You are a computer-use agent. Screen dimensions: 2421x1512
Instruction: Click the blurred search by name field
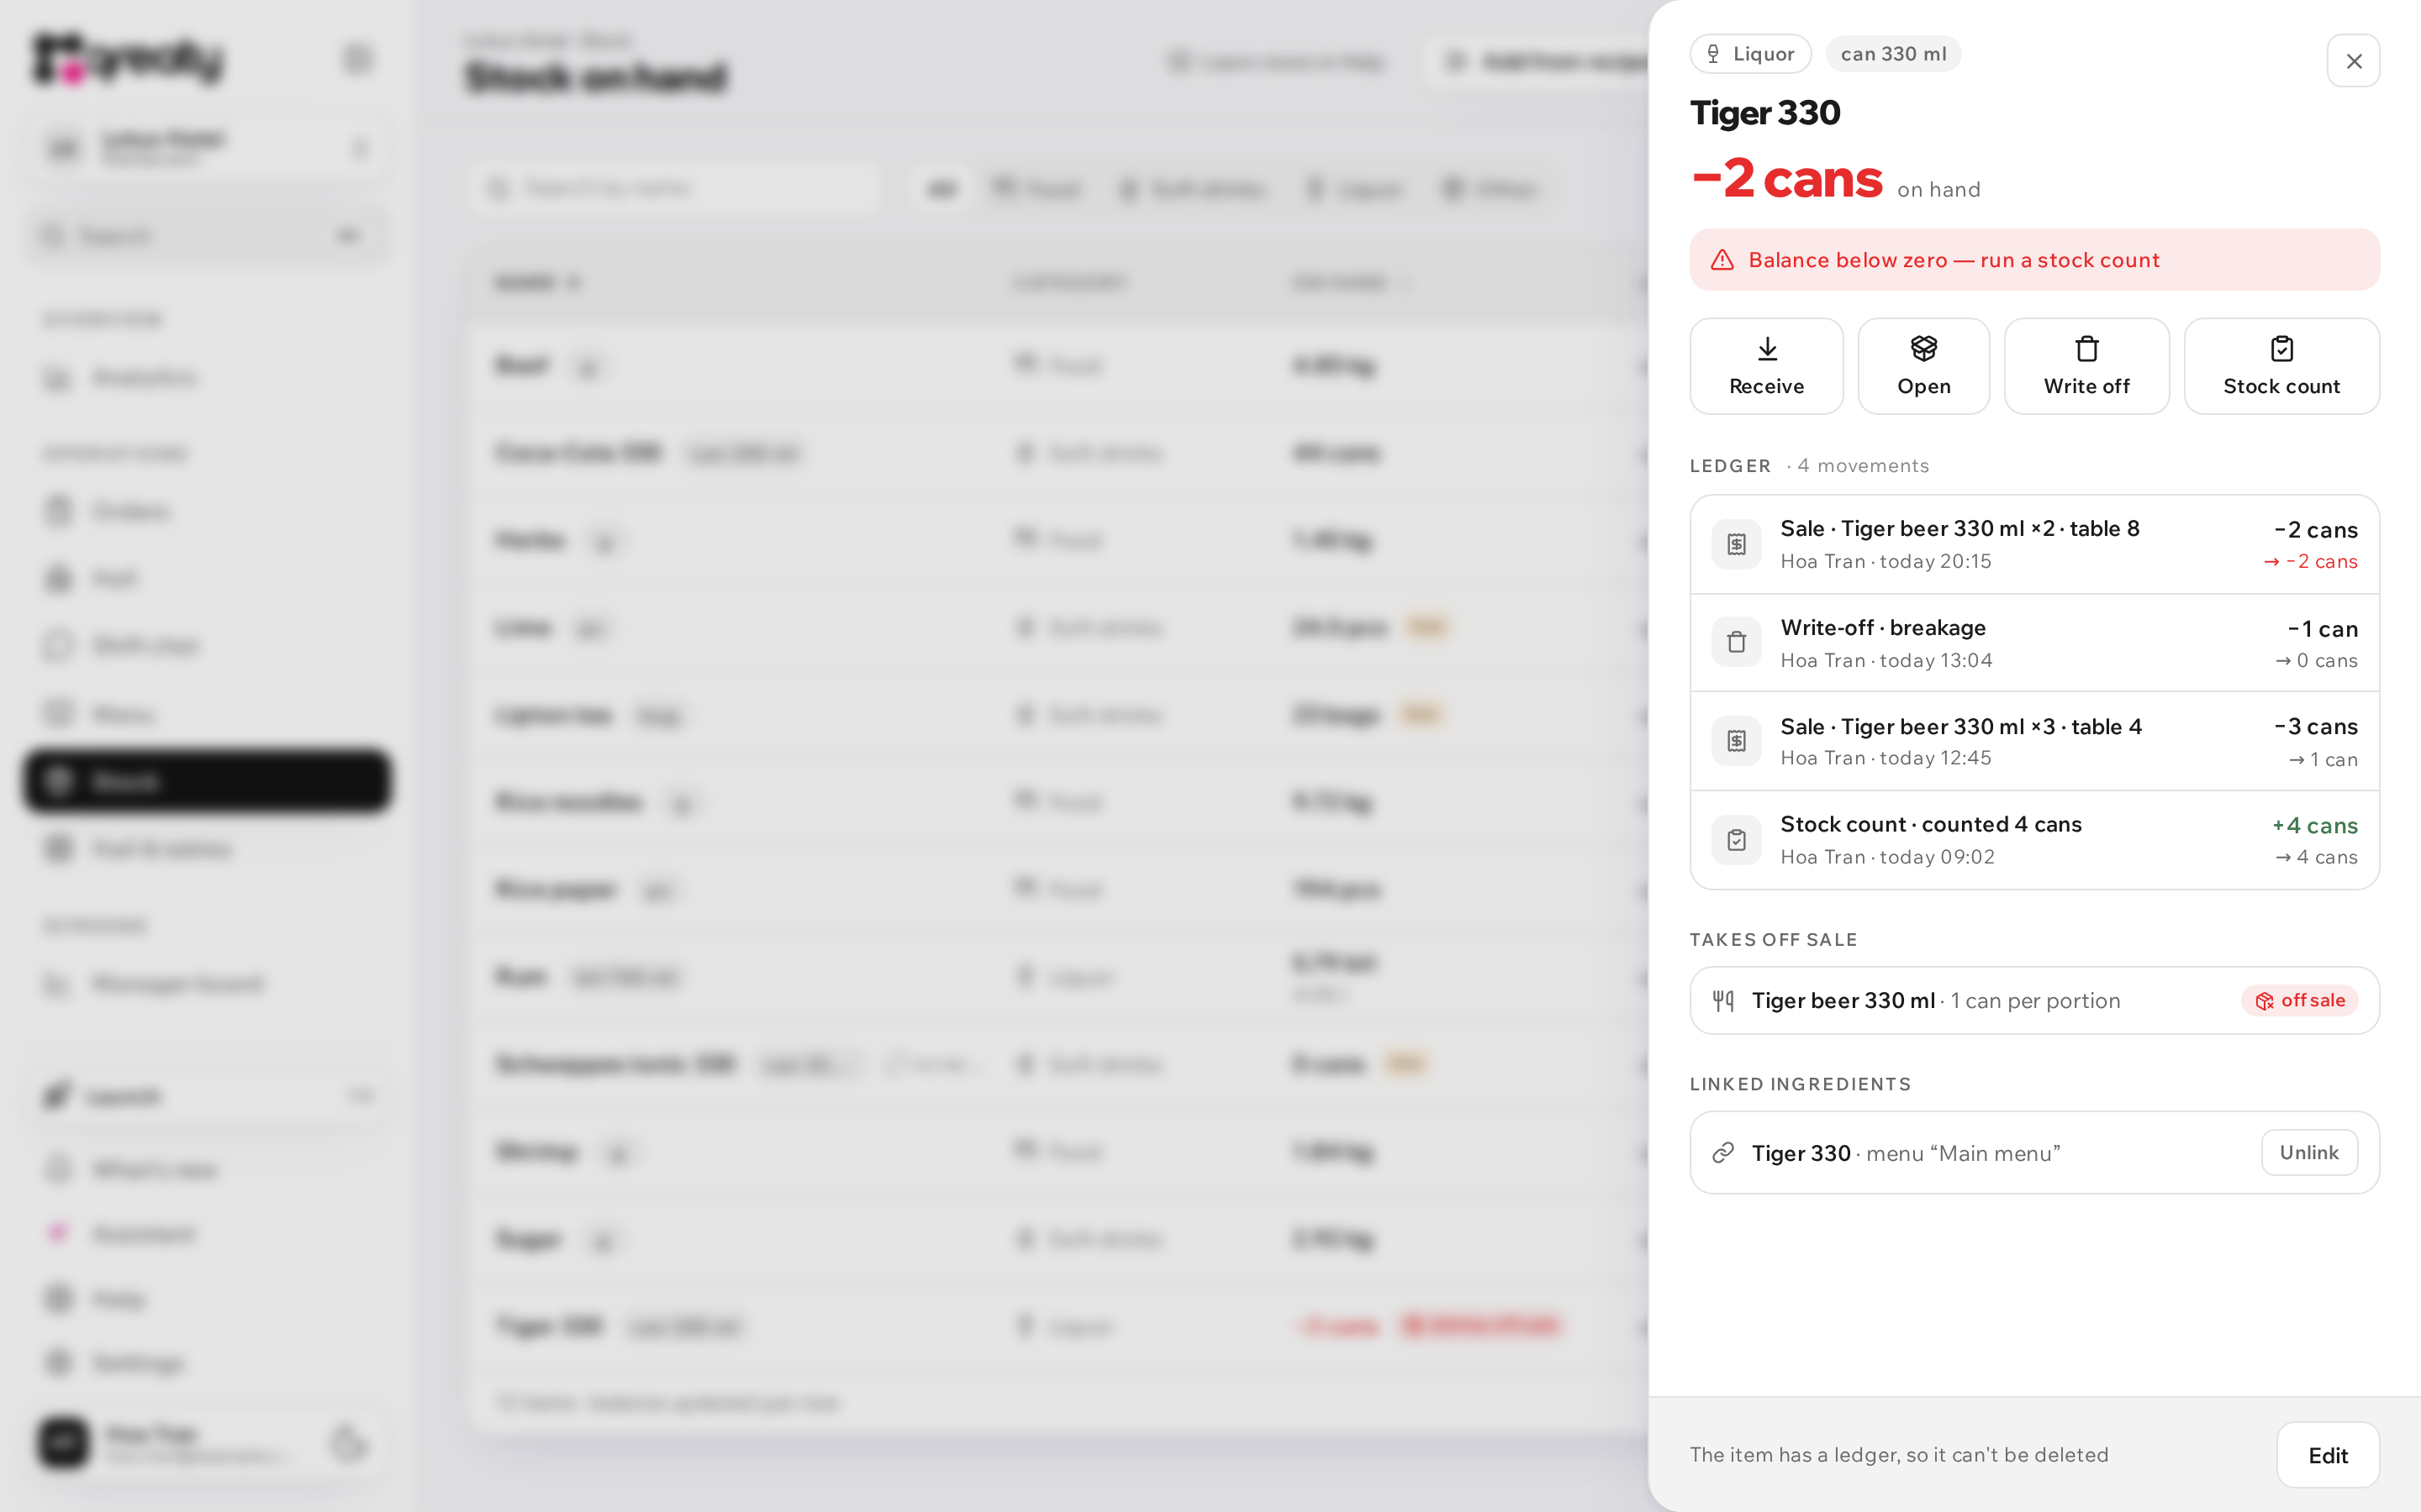pos(674,188)
